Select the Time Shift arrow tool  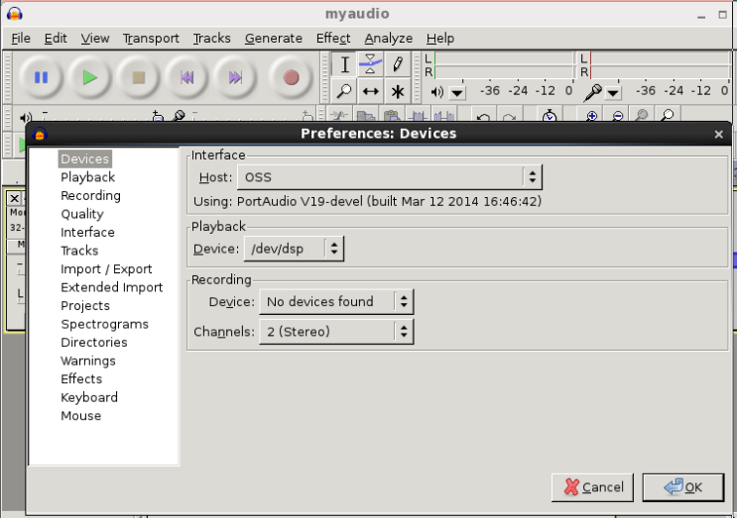tap(370, 91)
